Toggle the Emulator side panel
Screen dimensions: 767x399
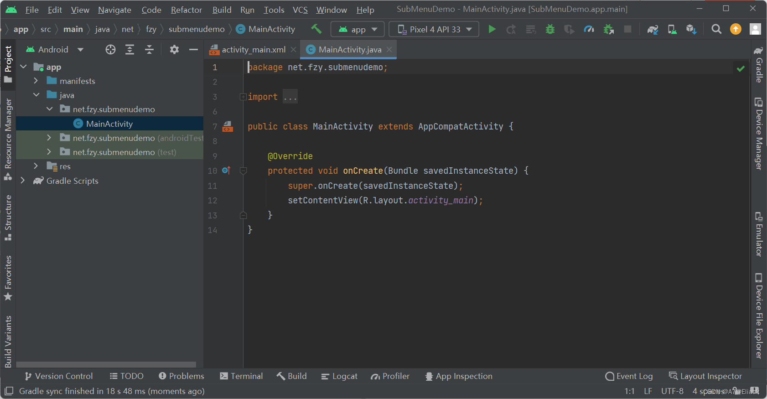[758, 234]
